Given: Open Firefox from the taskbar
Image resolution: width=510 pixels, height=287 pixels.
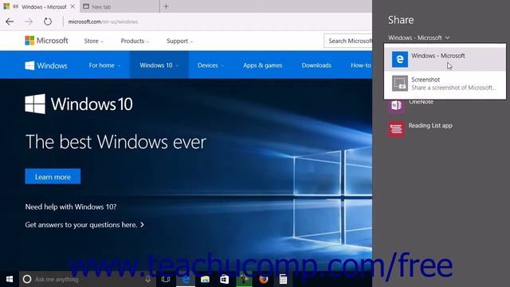Looking at the screenshot, I should coord(264,279).
